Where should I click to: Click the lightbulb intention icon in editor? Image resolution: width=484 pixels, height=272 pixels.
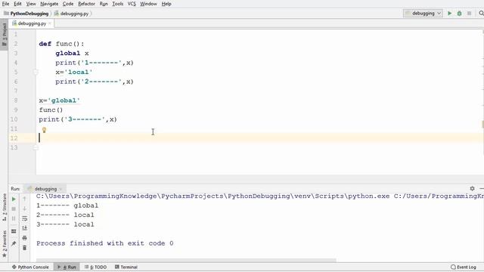point(44,130)
